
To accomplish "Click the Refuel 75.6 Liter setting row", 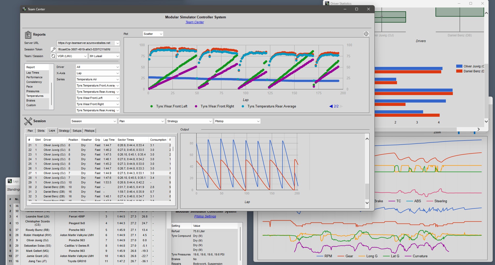I will coord(204,231).
